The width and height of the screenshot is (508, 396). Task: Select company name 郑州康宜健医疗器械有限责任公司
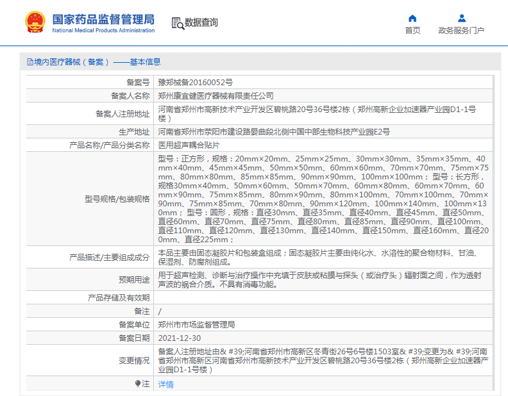216,96
